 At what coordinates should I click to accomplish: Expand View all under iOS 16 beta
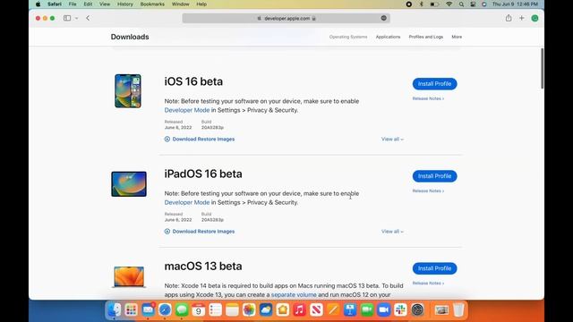click(x=392, y=140)
